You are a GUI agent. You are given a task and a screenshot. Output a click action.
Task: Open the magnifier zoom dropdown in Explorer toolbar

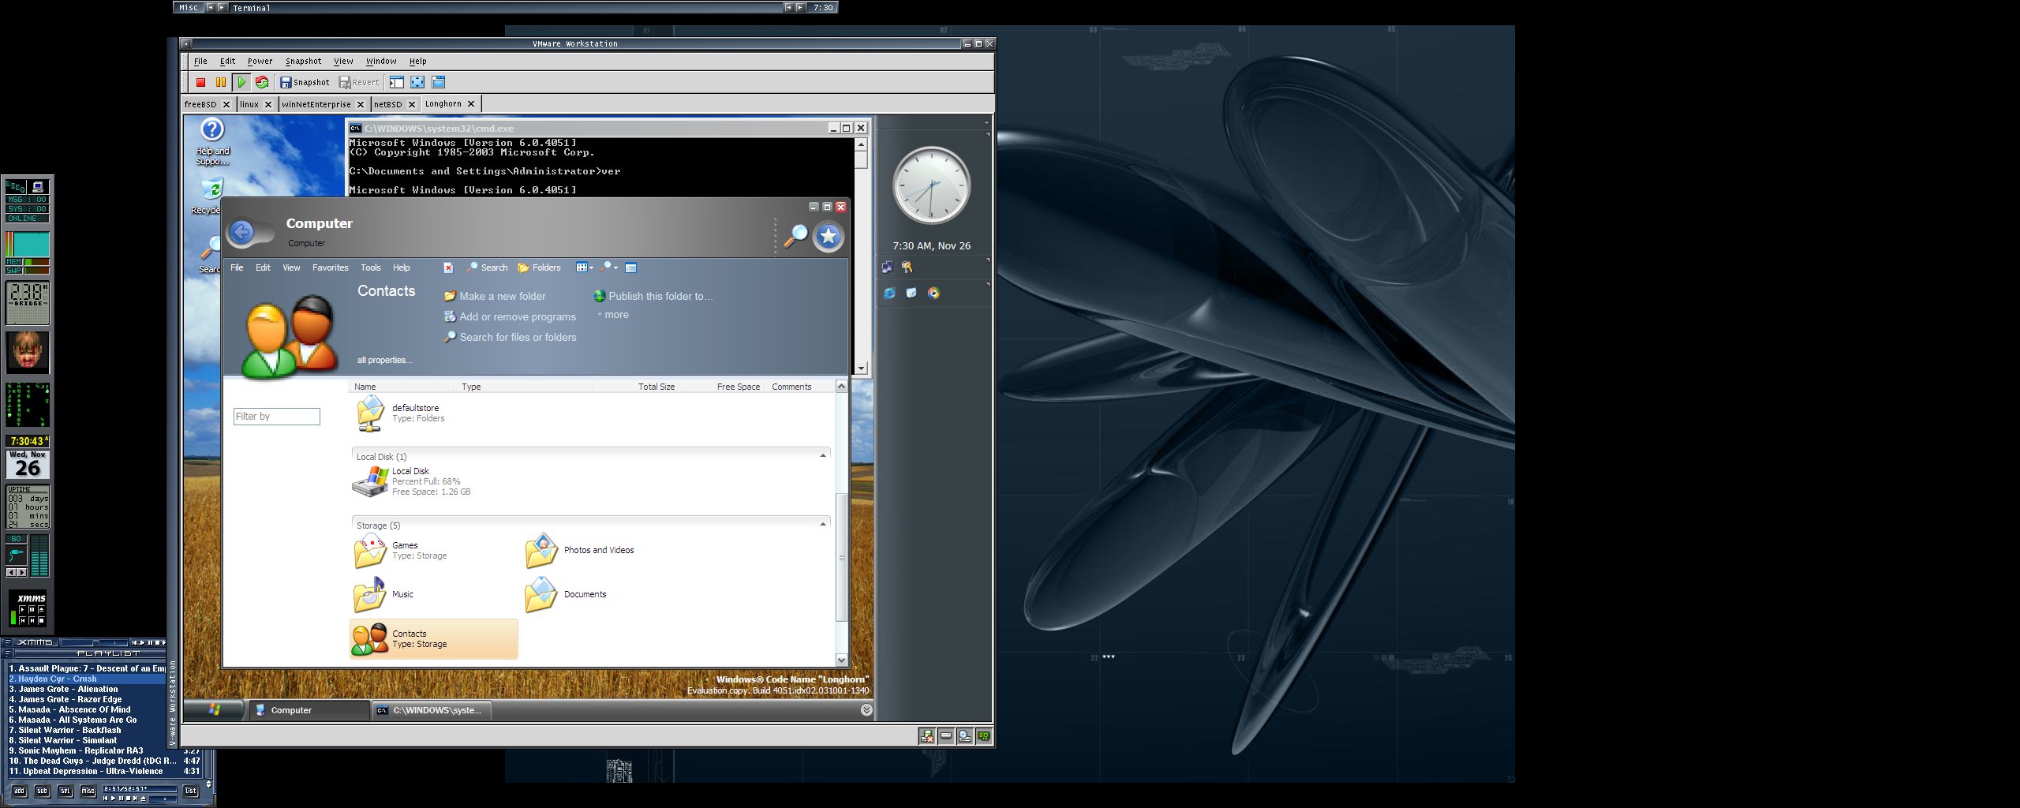(608, 267)
